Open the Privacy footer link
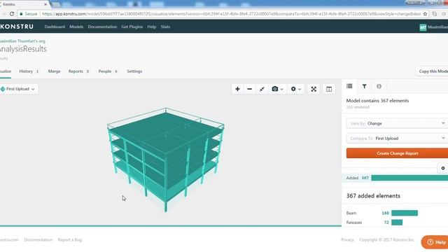448x252 pixels. (x=347, y=240)
